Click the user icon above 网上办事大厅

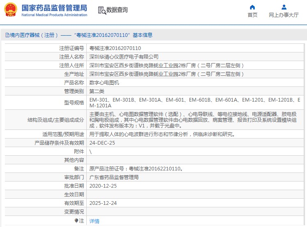[284, 7]
